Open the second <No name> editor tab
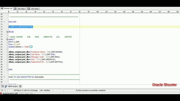180x101 pixels. pos(33,9)
